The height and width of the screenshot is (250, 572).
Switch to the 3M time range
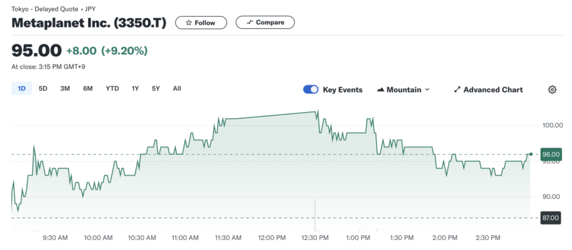point(65,89)
